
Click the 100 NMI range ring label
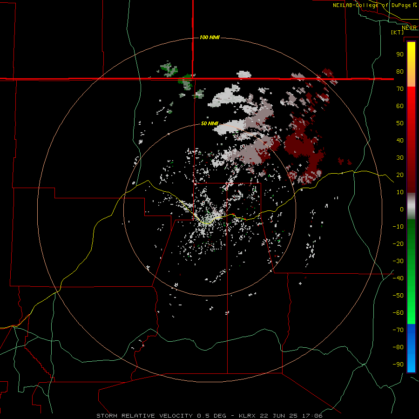click(209, 37)
